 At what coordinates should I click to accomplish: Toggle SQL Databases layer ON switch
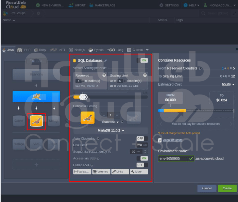coord(142,61)
